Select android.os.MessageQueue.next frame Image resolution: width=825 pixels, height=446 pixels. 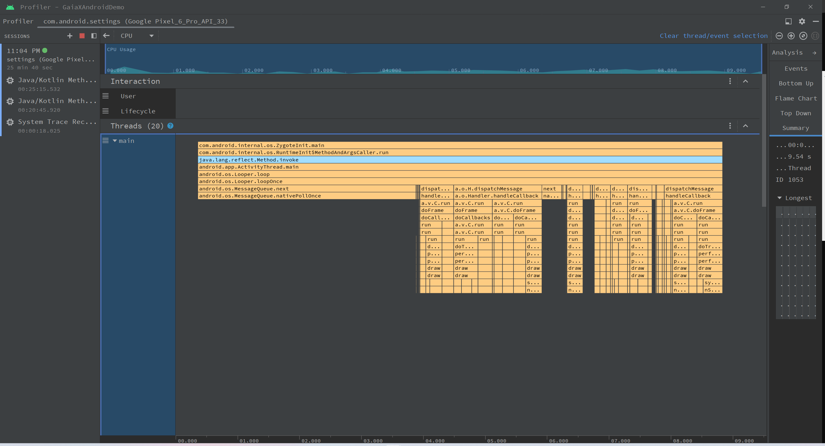click(x=307, y=189)
